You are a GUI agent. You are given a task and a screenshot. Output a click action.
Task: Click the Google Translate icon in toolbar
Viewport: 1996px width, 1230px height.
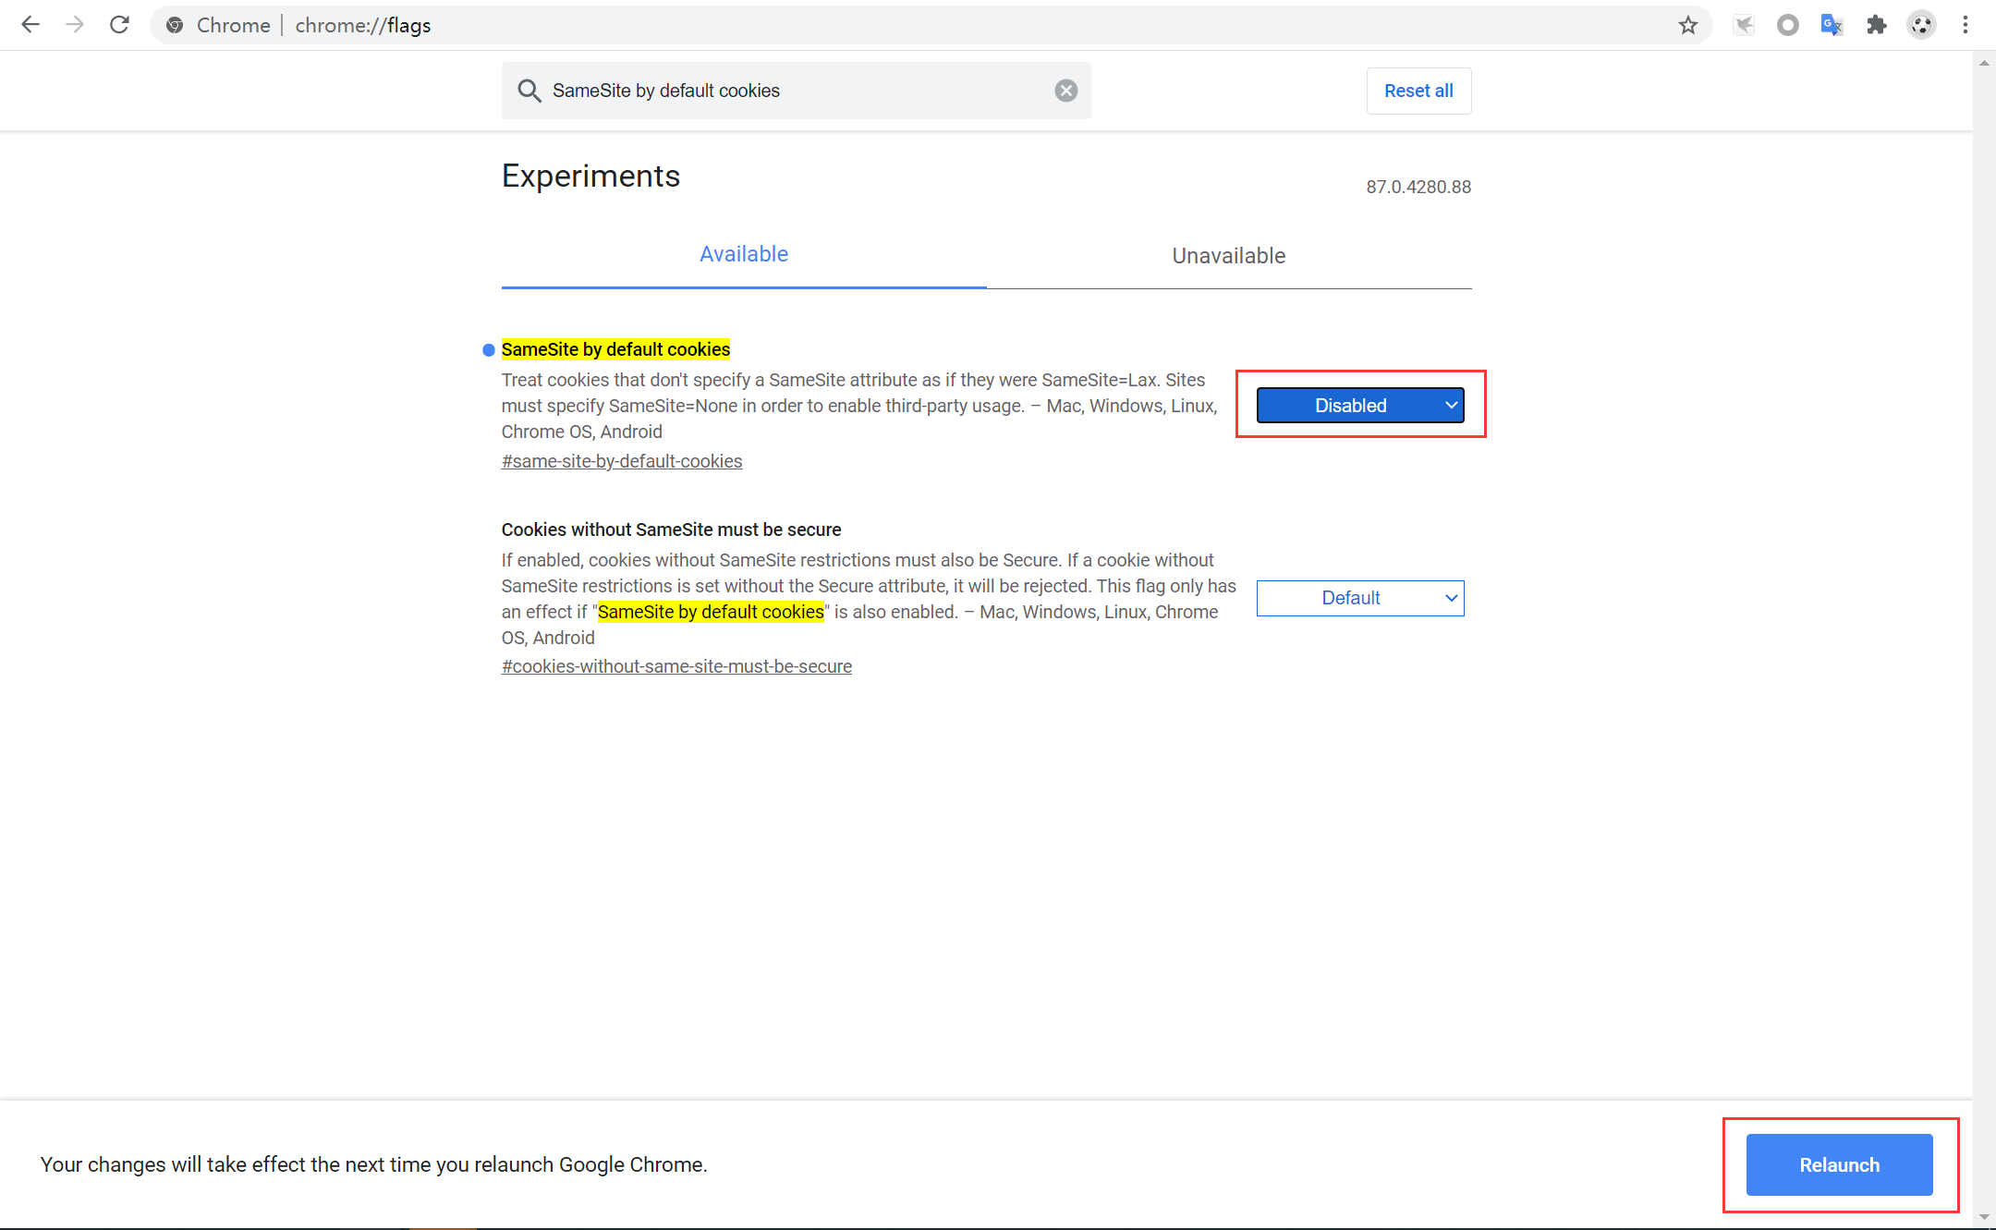(x=1831, y=24)
